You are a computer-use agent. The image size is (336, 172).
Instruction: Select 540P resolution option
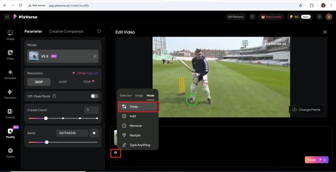(x=63, y=82)
